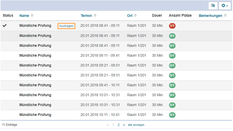This screenshot has height=131, width=233.
Task: Click the sort arrows next to Termin
Action: (x=95, y=16)
